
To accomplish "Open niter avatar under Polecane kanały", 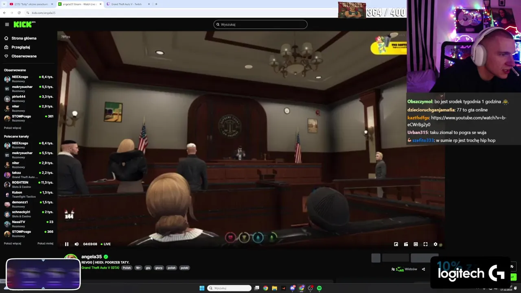I will tap(7, 165).
